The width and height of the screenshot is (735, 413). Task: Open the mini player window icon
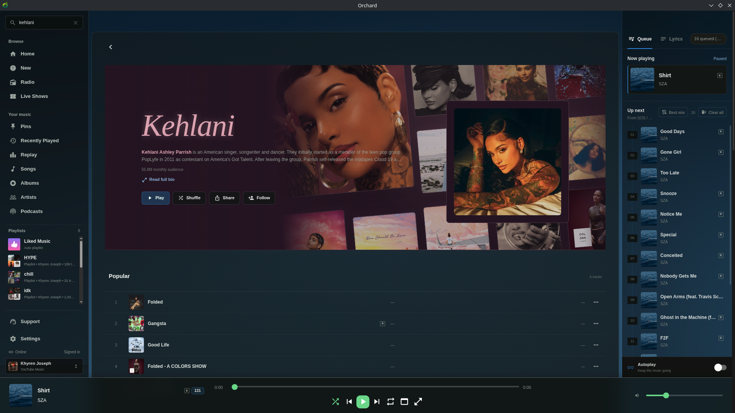pos(404,402)
